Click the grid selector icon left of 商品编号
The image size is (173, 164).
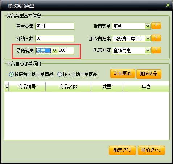7,87
